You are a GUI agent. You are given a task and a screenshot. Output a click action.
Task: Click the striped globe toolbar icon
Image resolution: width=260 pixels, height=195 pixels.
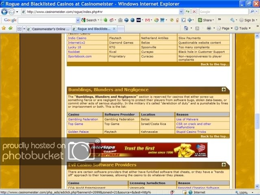click(126, 20)
